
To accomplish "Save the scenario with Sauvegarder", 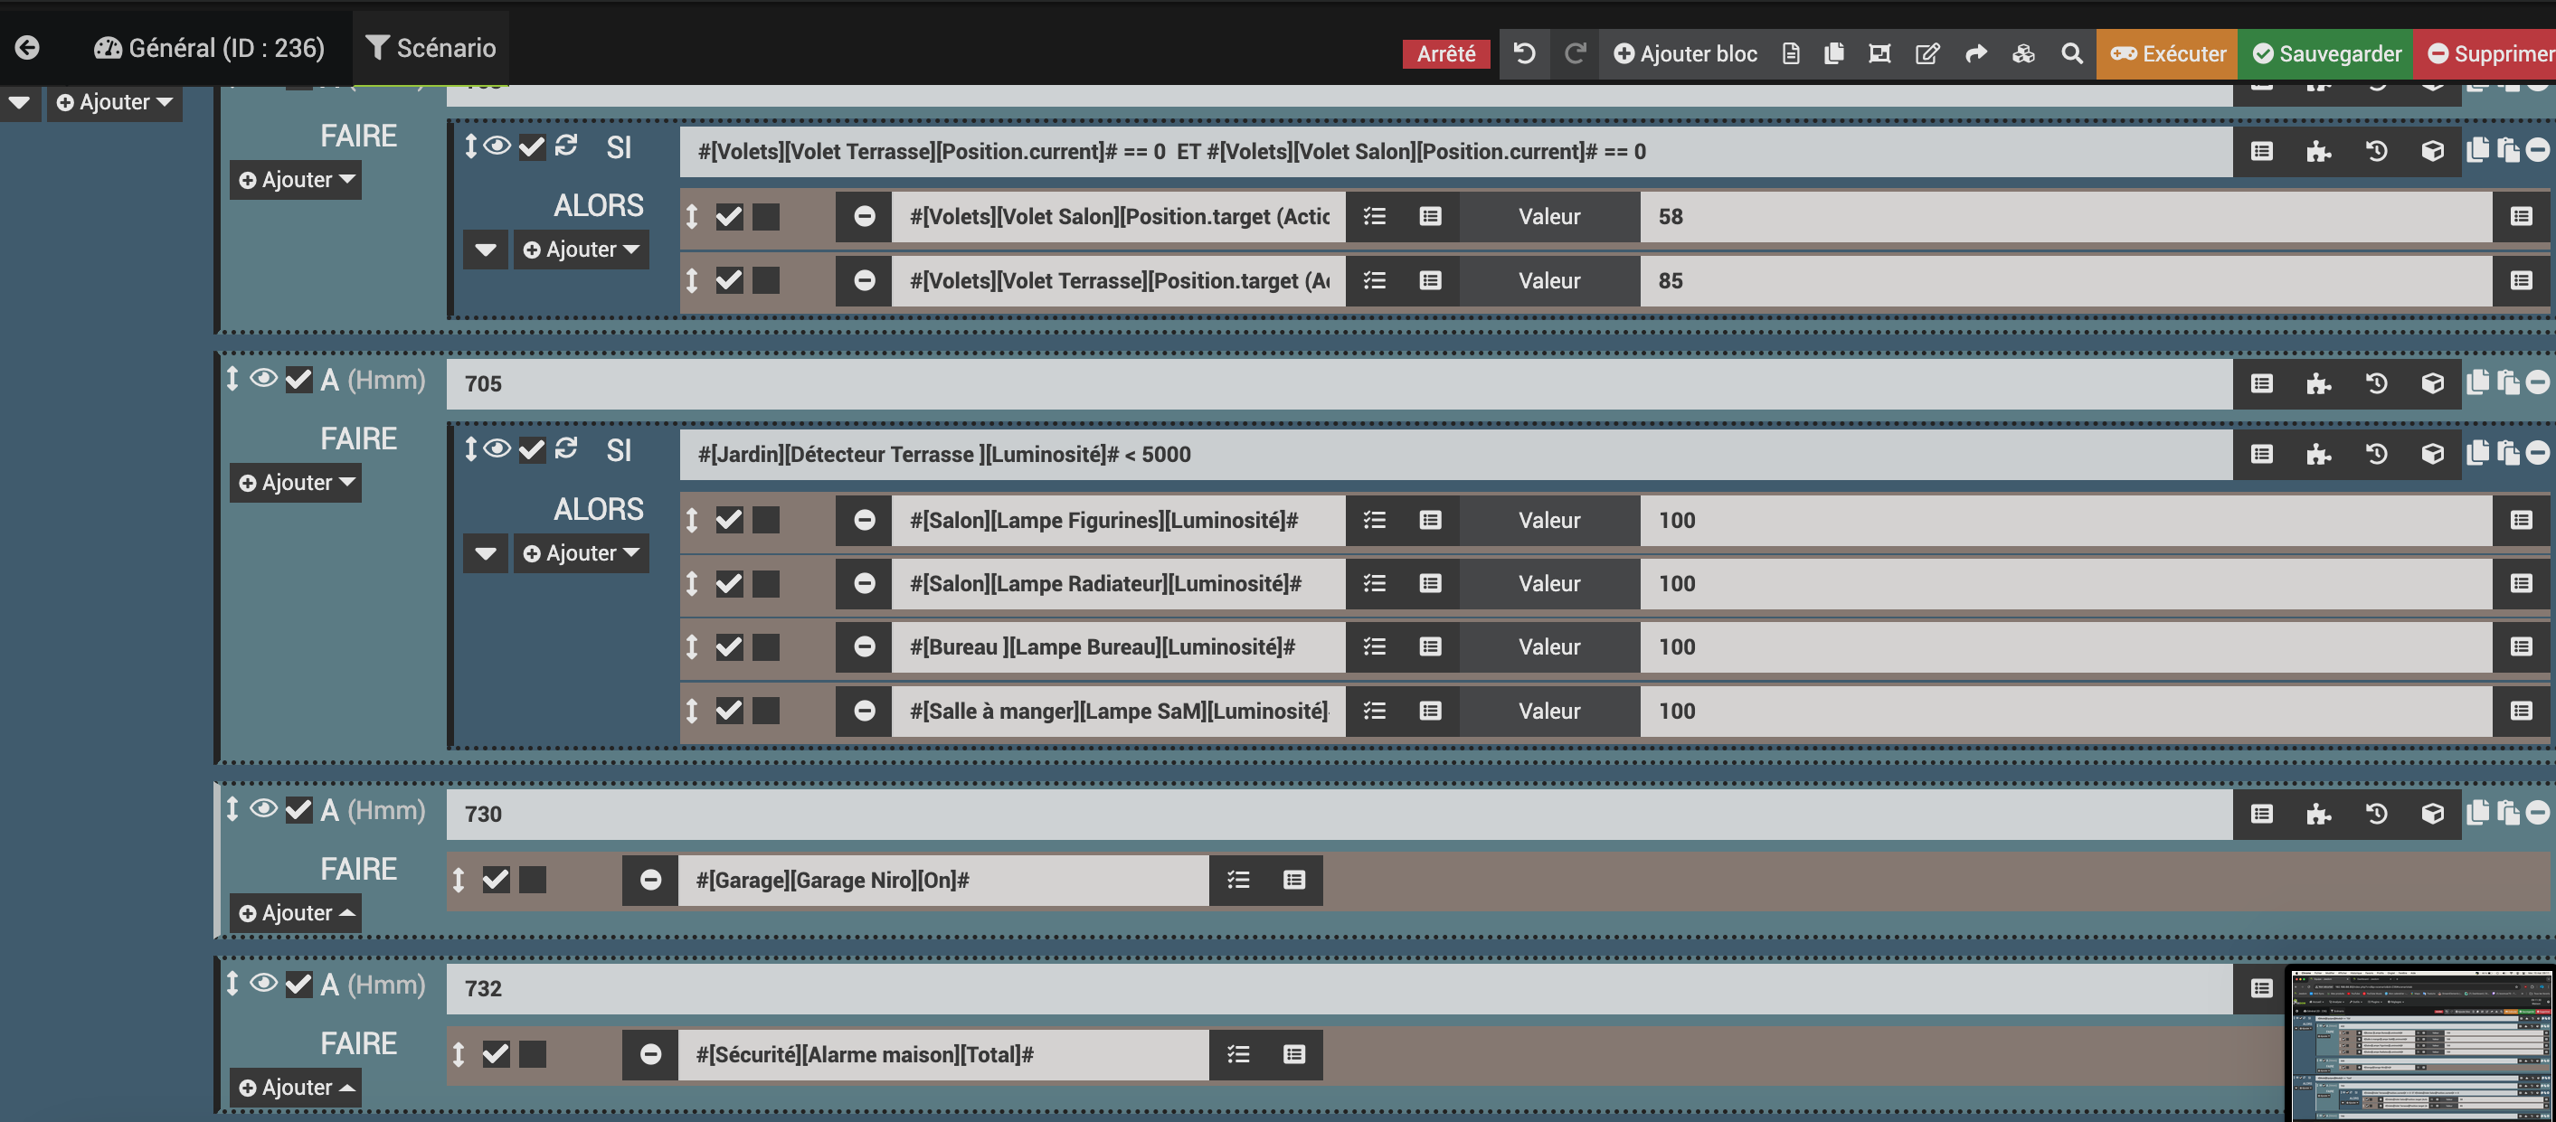I will pos(2325,53).
